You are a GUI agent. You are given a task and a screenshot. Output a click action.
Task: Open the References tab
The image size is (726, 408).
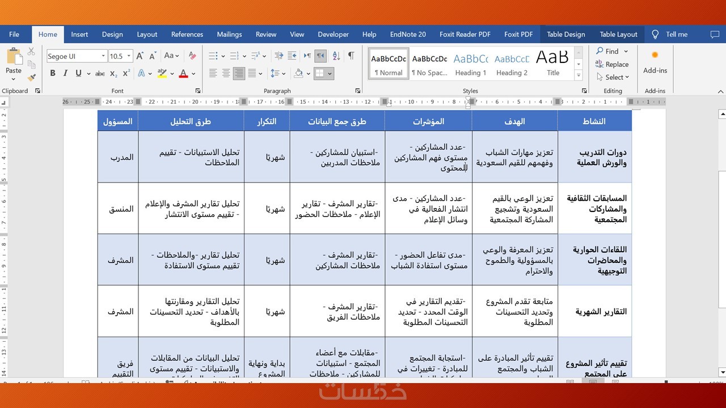click(187, 35)
